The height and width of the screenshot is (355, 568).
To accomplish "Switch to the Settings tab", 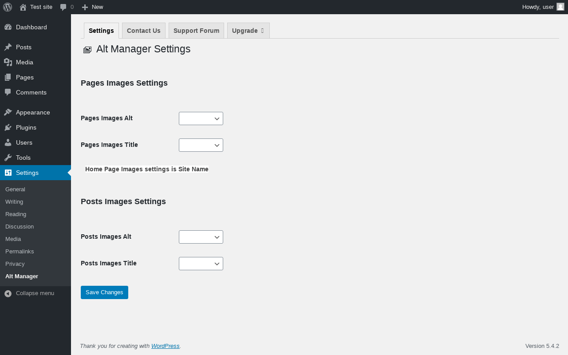I will (101, 31).
